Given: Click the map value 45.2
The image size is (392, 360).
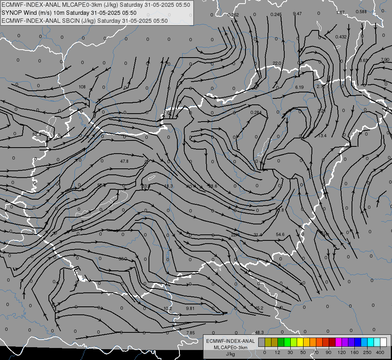Looking at the screenshot, I should tap(259, 308).
